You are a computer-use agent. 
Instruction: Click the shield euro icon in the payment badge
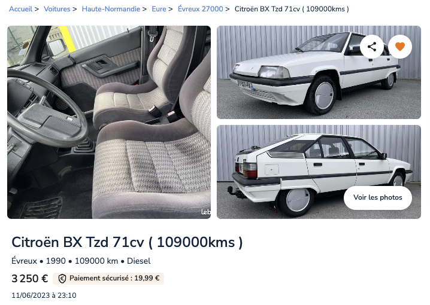pyautogui.click(x=62, y=279)
